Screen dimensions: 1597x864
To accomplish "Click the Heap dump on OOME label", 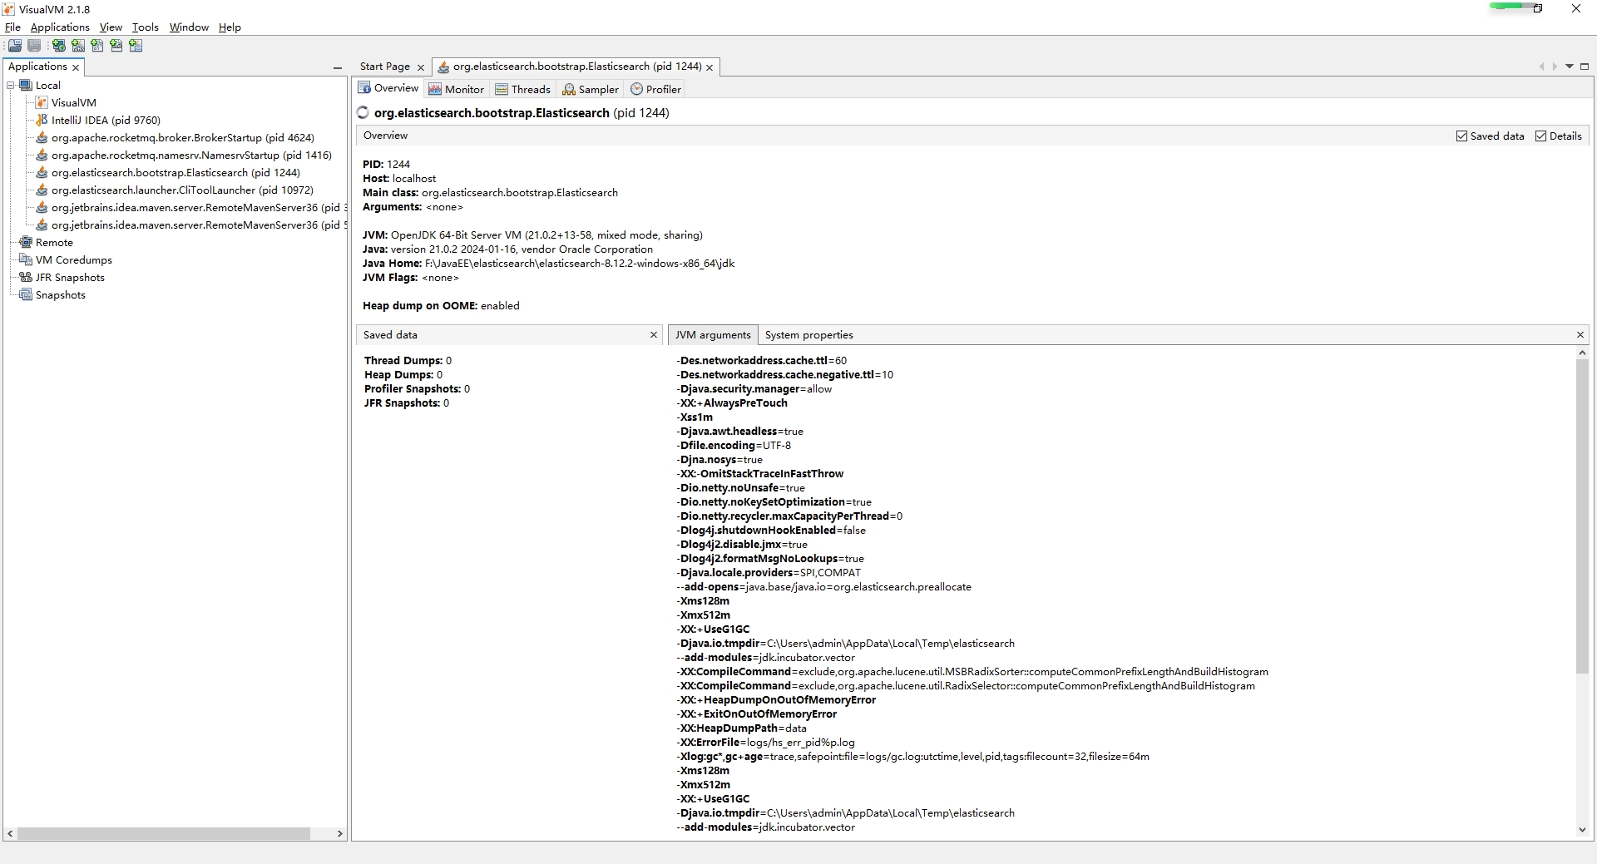I will pyautogui.click(x=420, y=305).
